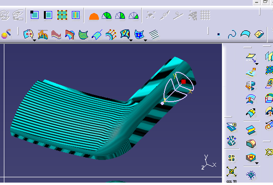The image size is (273, 185).
Task: Launch the Net Surface mesh icon
Action: pyautogui.click(x=251, y=175)
